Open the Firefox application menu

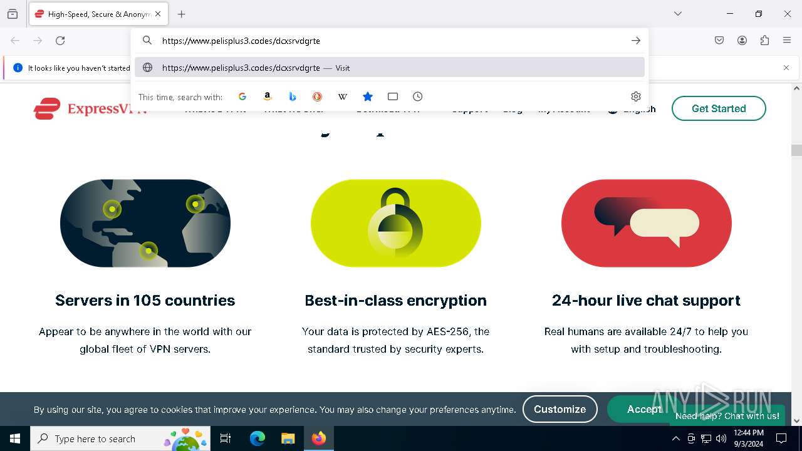(x=787, y=41)
